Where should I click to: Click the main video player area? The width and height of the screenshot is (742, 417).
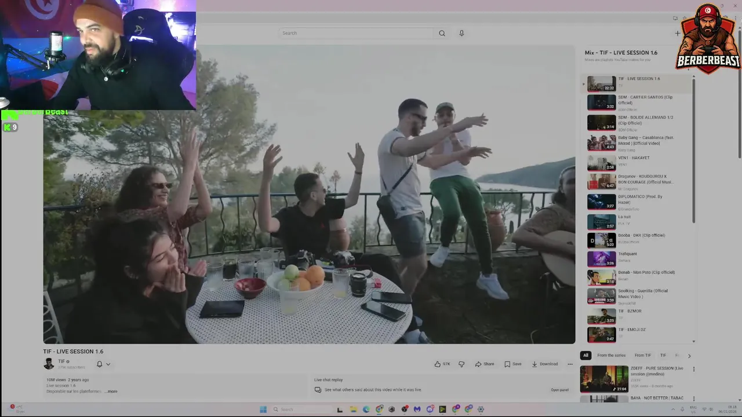(x=309, y=195)
